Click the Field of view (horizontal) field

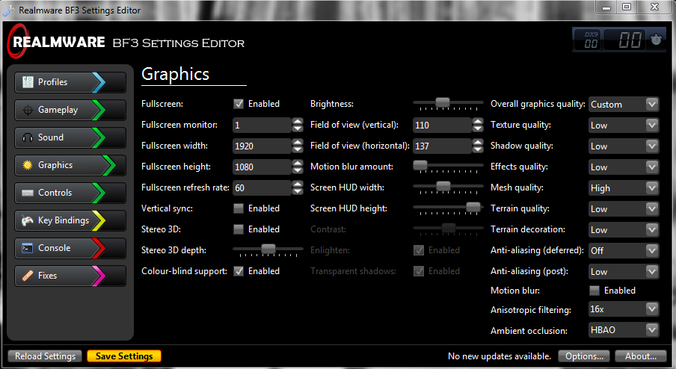[443, 146]
